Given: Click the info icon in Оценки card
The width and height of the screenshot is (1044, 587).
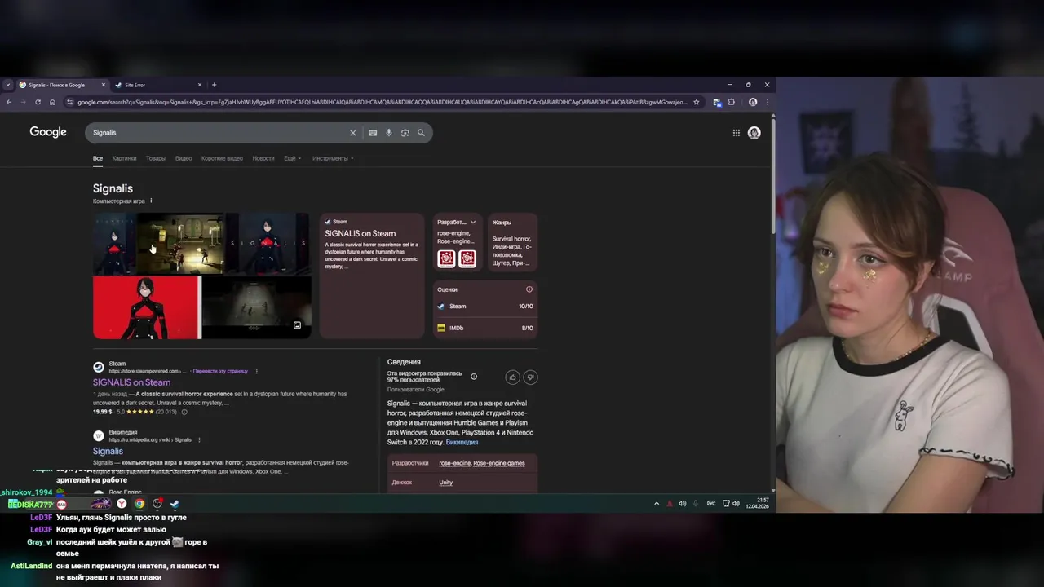Looking at the screenshot, I should click(529, 289).
